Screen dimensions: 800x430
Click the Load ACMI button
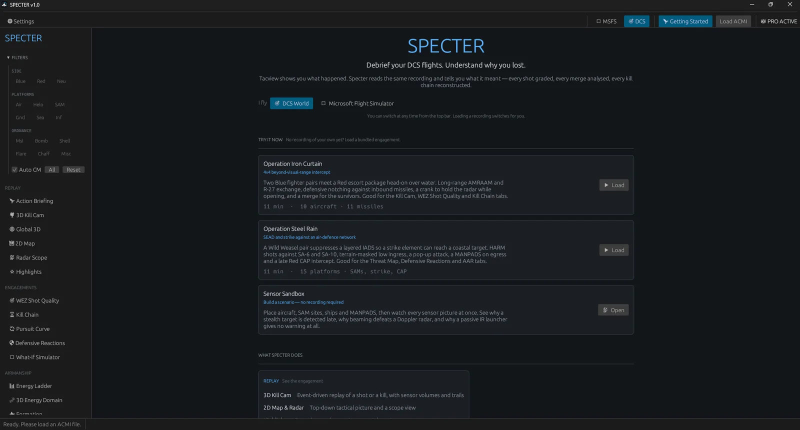tap(733, 21)
